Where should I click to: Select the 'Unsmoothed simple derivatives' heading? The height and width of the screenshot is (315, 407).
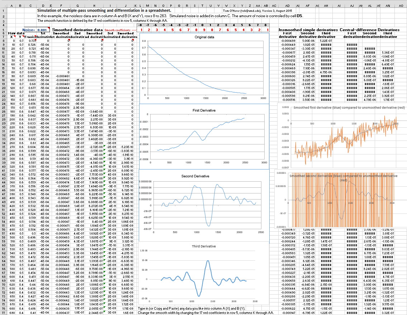[x=308, y=30]
